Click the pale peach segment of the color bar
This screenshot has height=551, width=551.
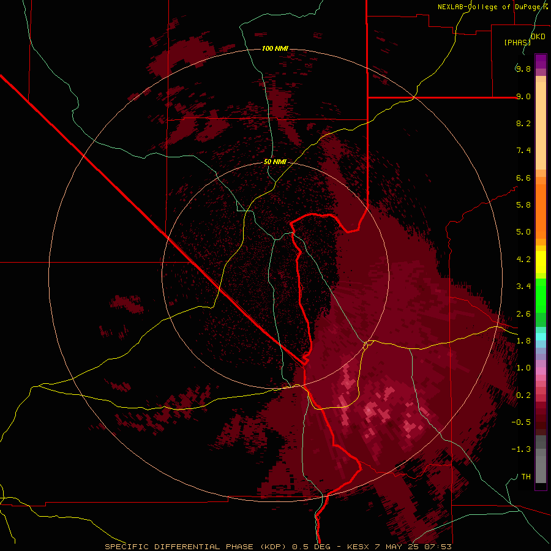coord(541,126)
